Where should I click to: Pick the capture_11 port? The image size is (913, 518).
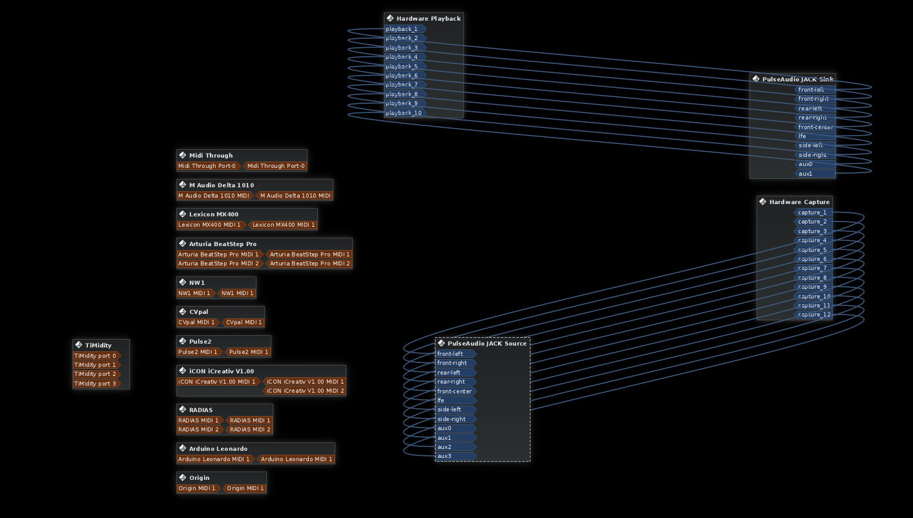(x=813, y=306)
